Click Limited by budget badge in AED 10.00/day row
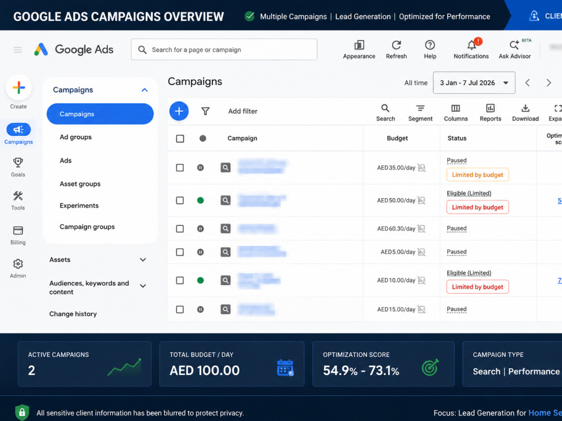Viewport: 562px width, 421px height. coord(477,287)
